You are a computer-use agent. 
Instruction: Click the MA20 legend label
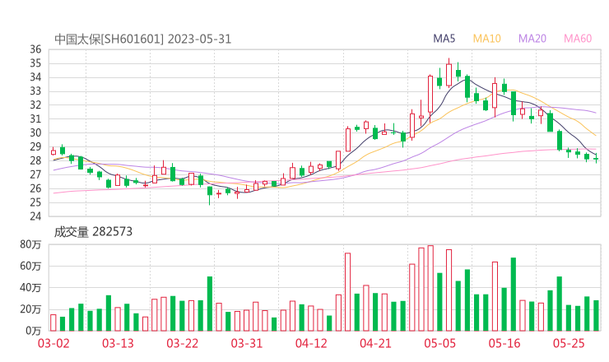coord(532,39)
